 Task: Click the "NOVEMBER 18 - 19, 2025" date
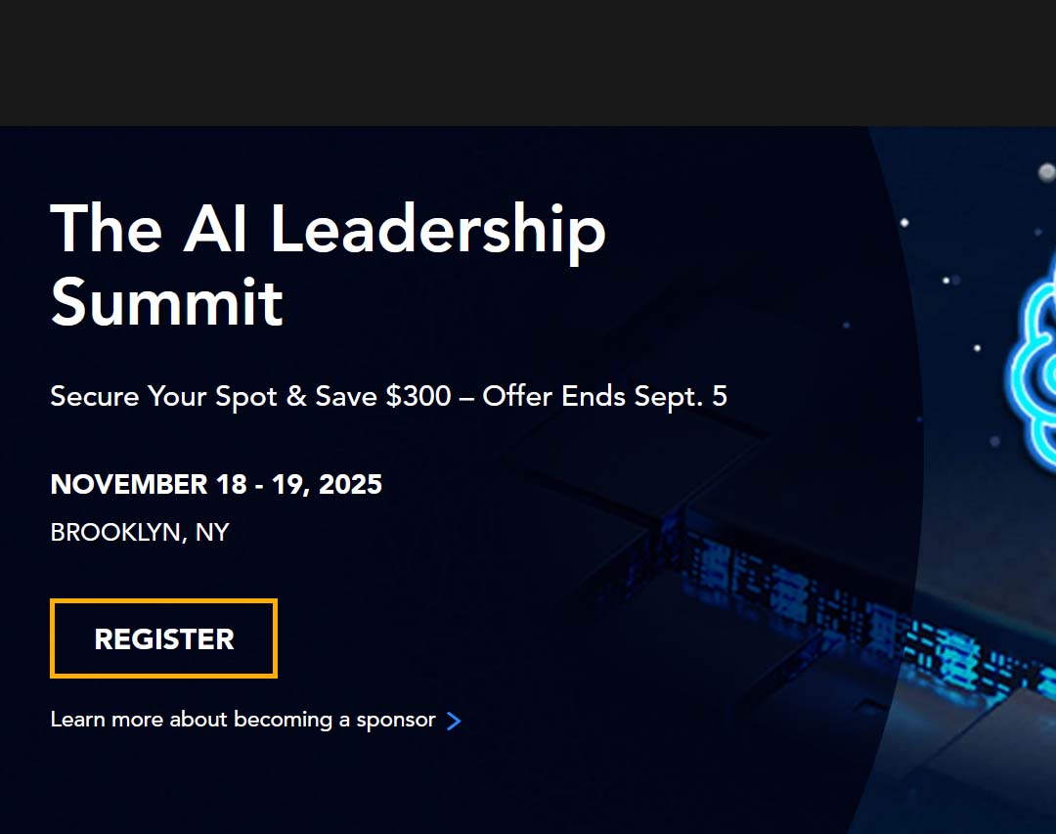[216, 484]
